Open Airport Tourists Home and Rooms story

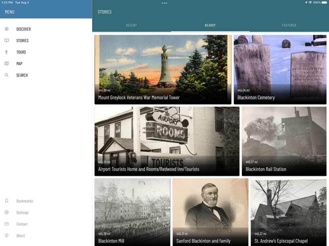167,141
